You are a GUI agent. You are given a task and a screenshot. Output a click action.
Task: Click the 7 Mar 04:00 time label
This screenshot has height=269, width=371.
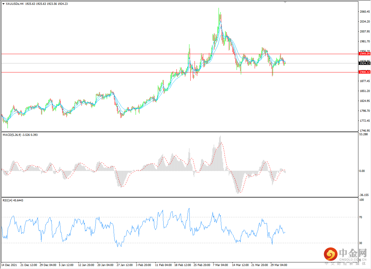click(x=220, y=265)
